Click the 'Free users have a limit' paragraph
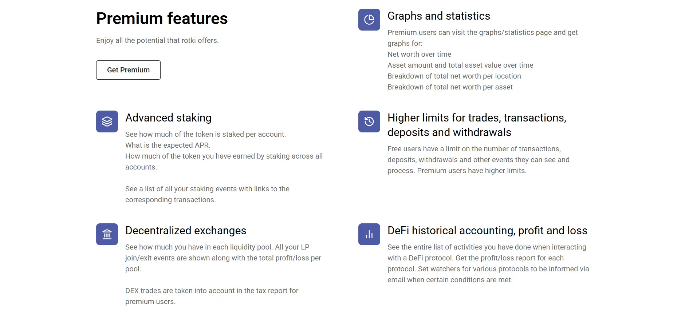The image size is (689, 315). click(478, 160)
